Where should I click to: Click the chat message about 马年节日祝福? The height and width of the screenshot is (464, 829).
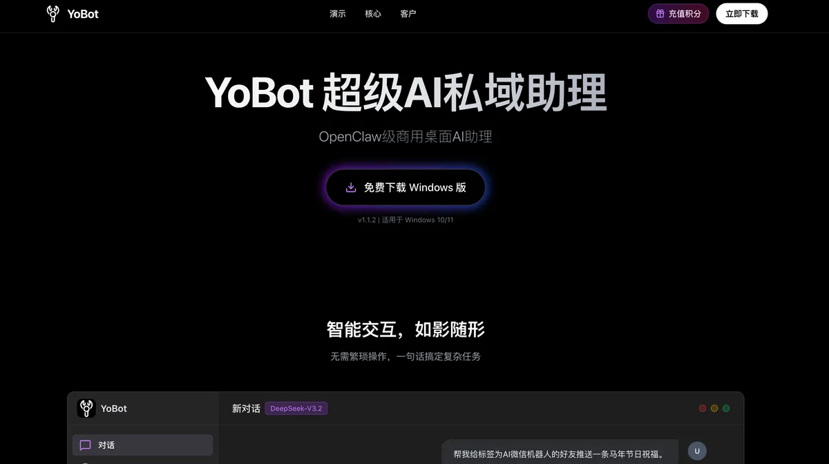pos(560,453)
